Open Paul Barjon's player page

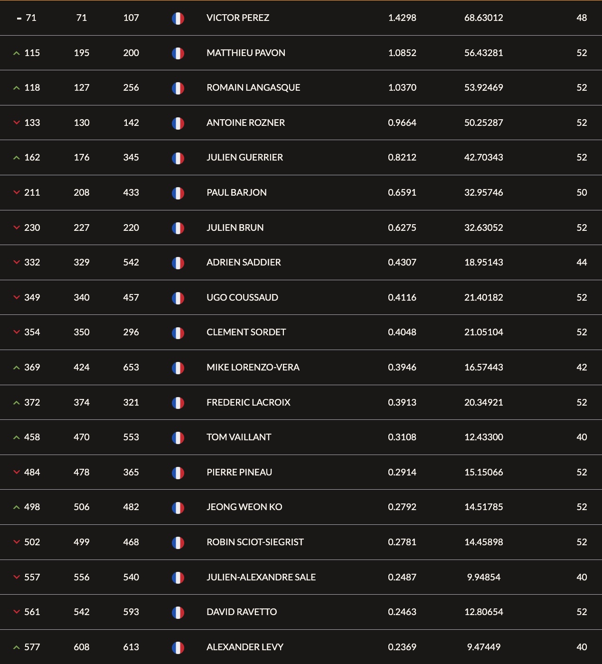[236, 192]
